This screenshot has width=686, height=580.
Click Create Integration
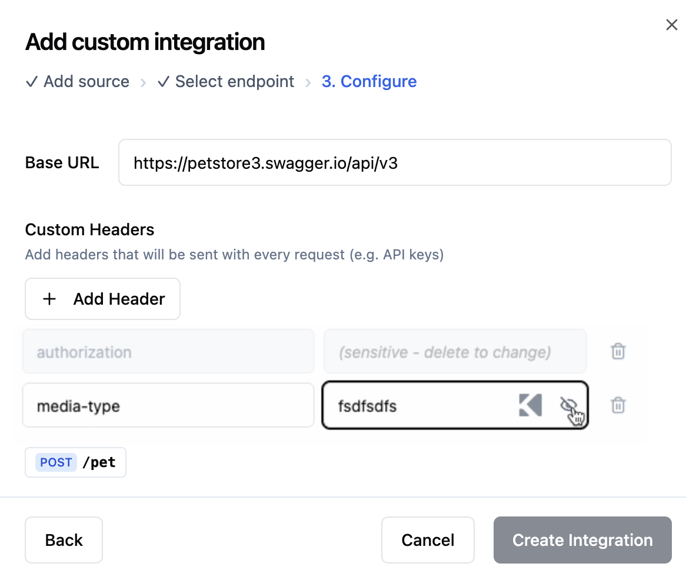click(x=582, y=540)
